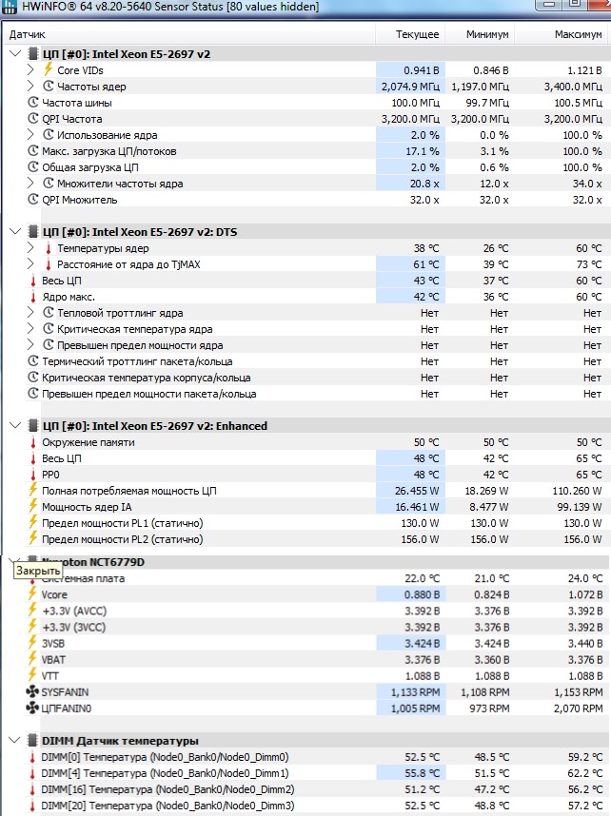Click the current value 1,133 RPM
The height and width of the screenshot is (816, 611).
pyautogui.click(x=416, y=692)
